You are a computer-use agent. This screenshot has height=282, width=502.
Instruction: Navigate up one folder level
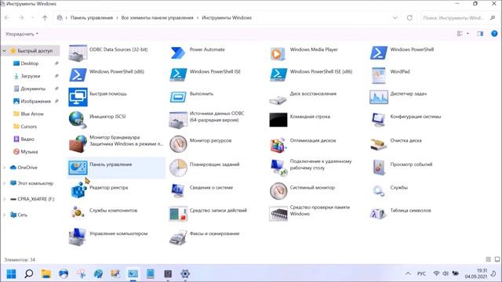pos(45,18)
